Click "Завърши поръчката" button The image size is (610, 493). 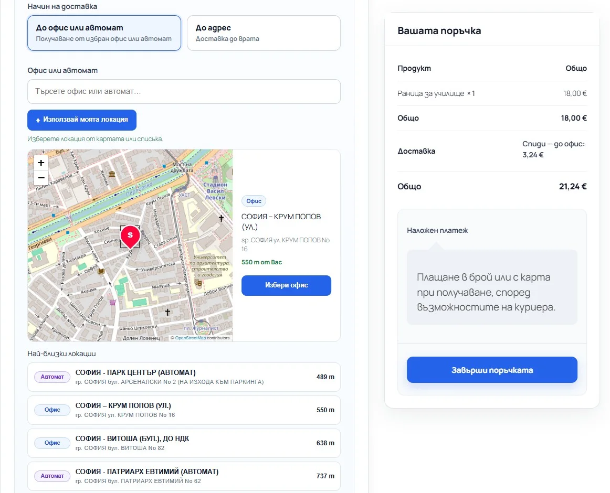click(x=492, y=370)
